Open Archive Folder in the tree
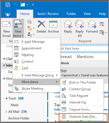The image size is (109, 123). tap(19, 118)
